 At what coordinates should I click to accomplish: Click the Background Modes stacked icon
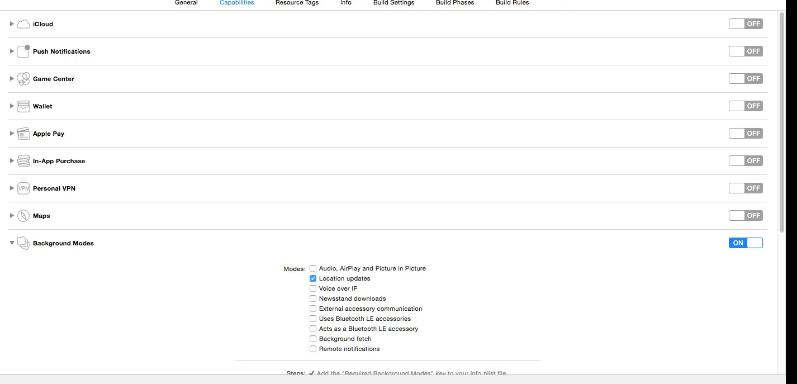pyautogui.click(x=23, y=243)
